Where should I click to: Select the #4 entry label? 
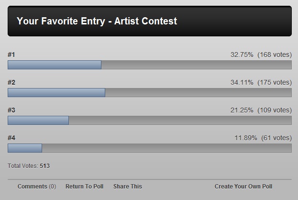(11, 138)
